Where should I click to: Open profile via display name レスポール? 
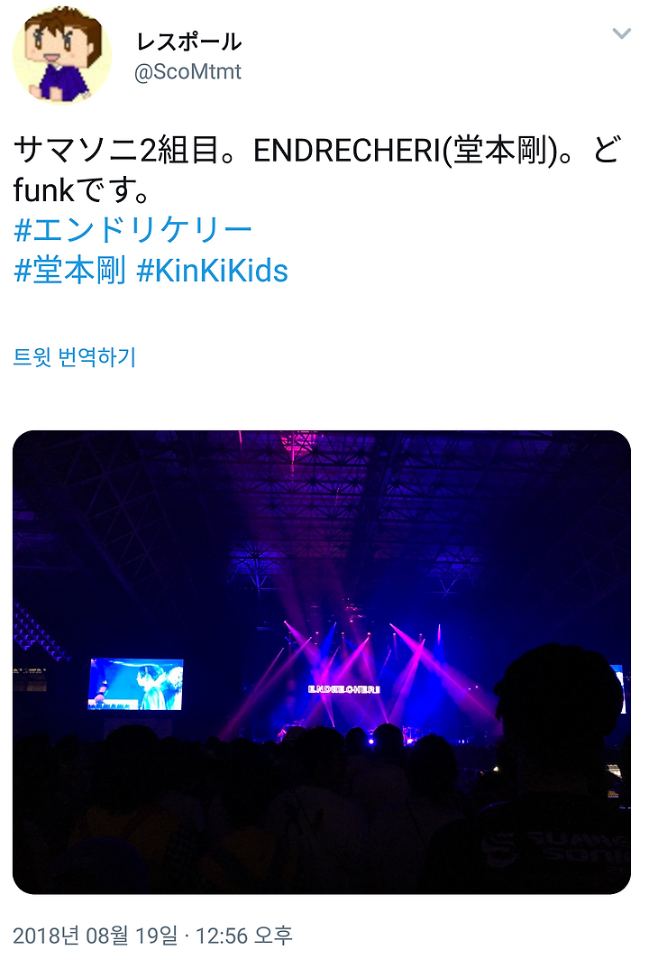(x=188, y=42)
